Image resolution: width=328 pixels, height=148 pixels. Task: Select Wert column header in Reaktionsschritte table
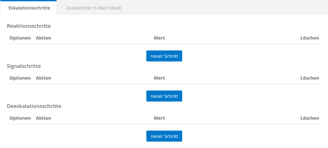pos(159,38)
